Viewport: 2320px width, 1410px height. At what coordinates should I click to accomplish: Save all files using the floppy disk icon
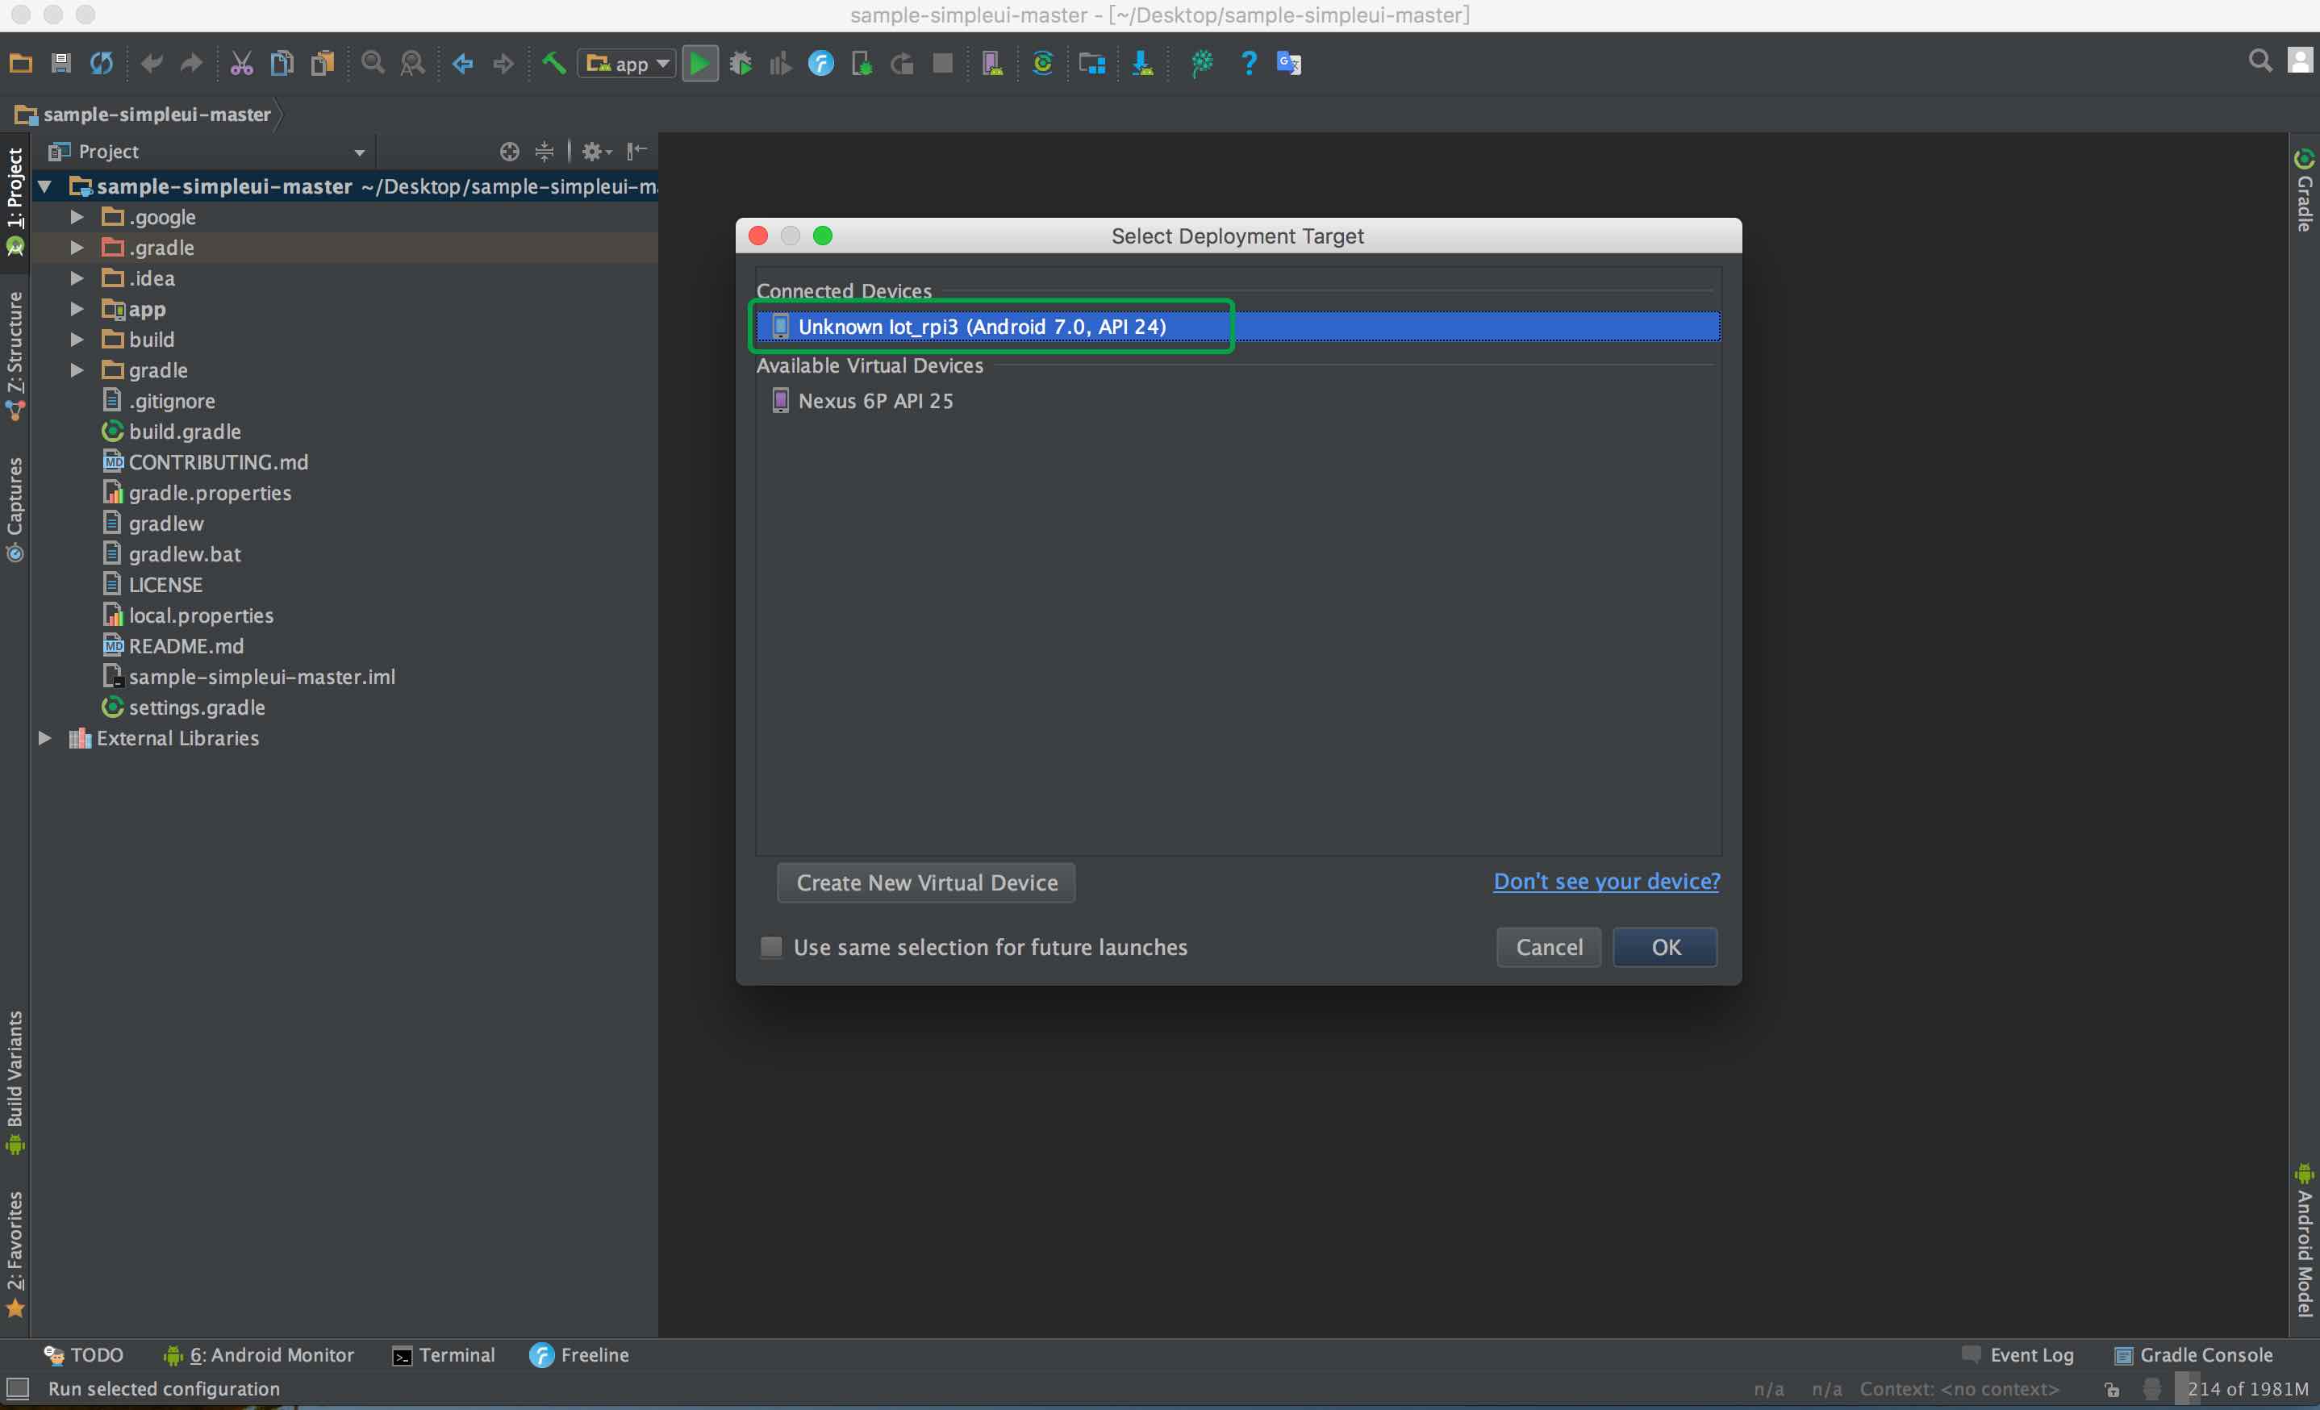point(61,63)
